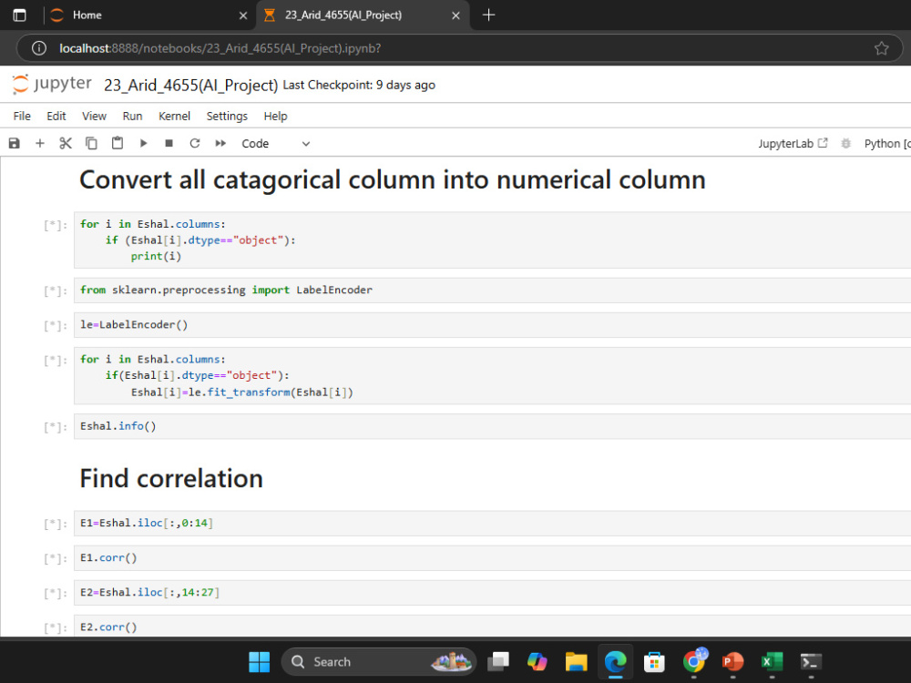
Task: Open Excel from taskbar
Action: (x=772, y=661)
